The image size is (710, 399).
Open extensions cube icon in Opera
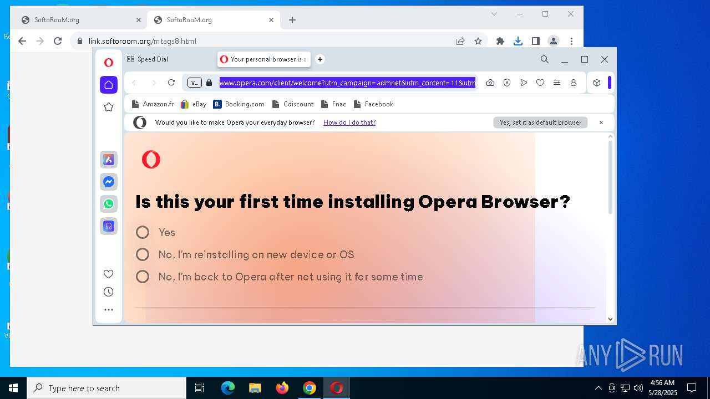pyautogui.click(x=597, y=83)
